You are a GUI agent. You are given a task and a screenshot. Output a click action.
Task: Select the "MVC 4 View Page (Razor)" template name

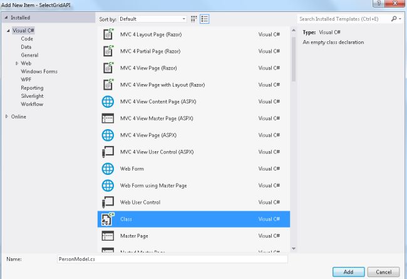click(x=148, y=68)
